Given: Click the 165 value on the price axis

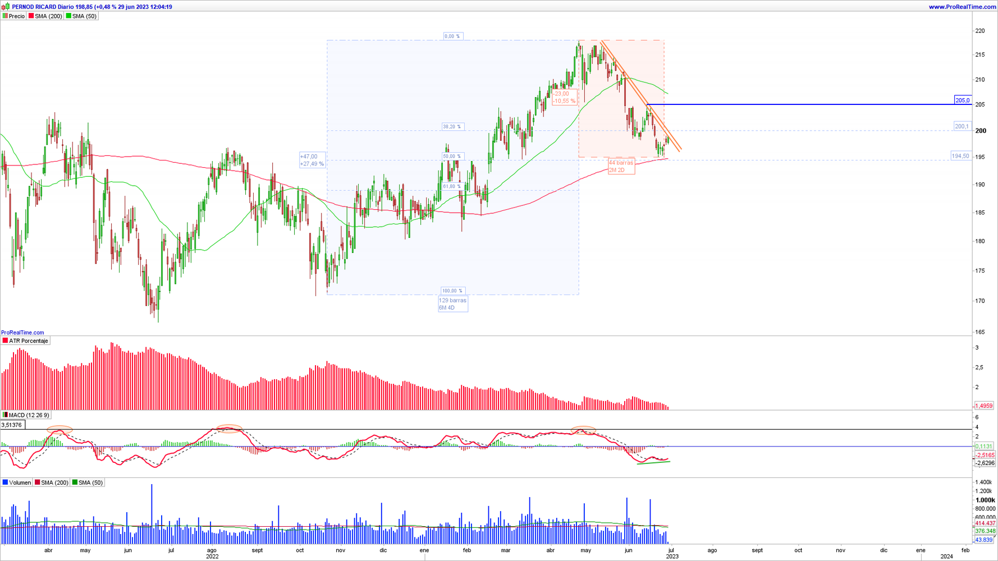Looking at the screenshot, I should click(980, 332).
